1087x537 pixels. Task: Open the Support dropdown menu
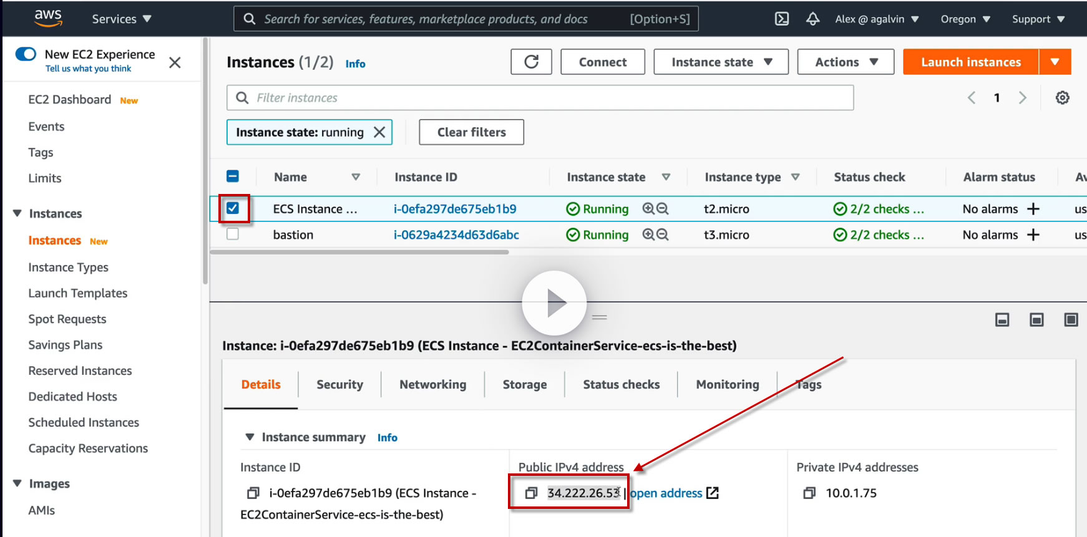pyautogui.click(x=1038, y=19)
